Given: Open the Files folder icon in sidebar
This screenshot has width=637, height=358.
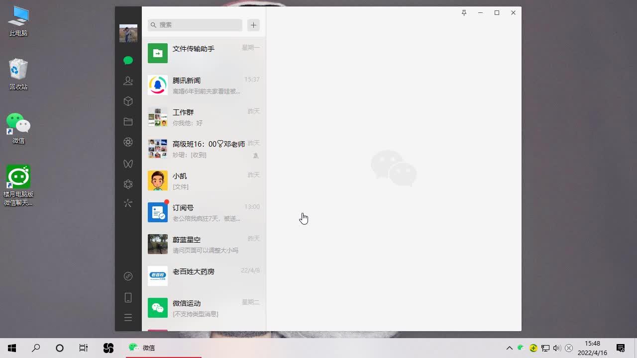Looking at the screenshot, I should pyautogui.click(x=128, y=122).
